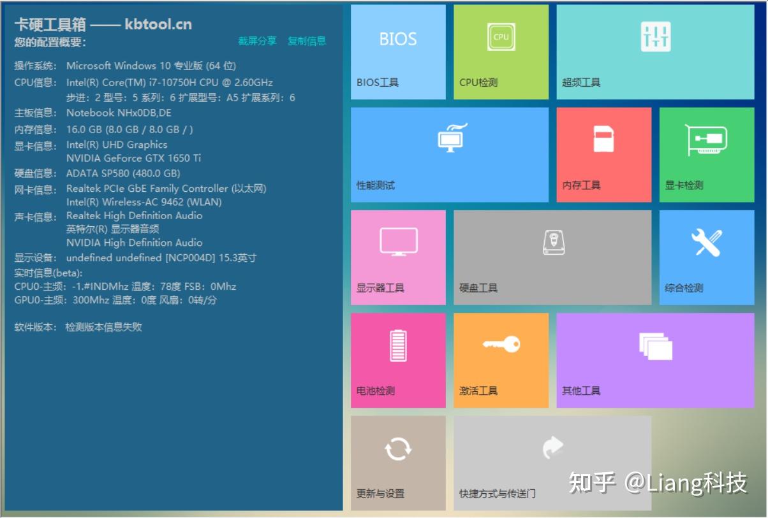Launch 性能测试 via its label
Screen dimensions: 768x518
coord(376,185)
